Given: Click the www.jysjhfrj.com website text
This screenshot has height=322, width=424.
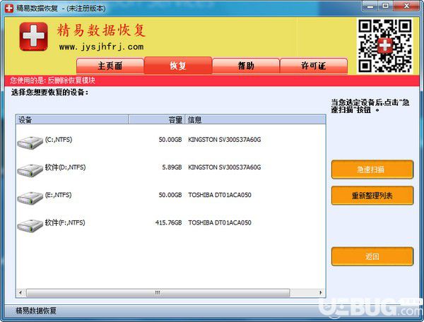Looking at the screenshot, I should pos(101,47).
